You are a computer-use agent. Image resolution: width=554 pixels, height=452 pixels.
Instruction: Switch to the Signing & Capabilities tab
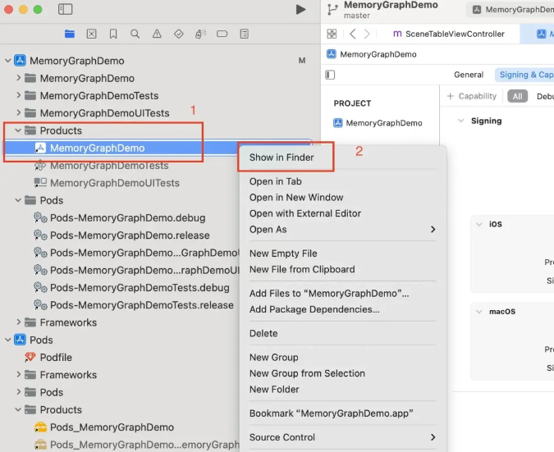tap(526, 75)
